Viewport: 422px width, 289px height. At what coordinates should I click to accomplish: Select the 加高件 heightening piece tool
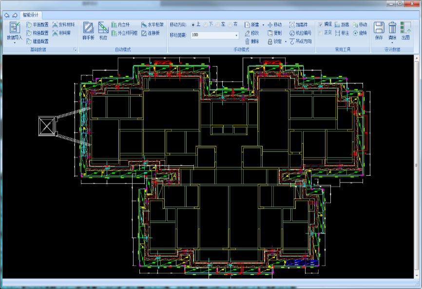298,25
